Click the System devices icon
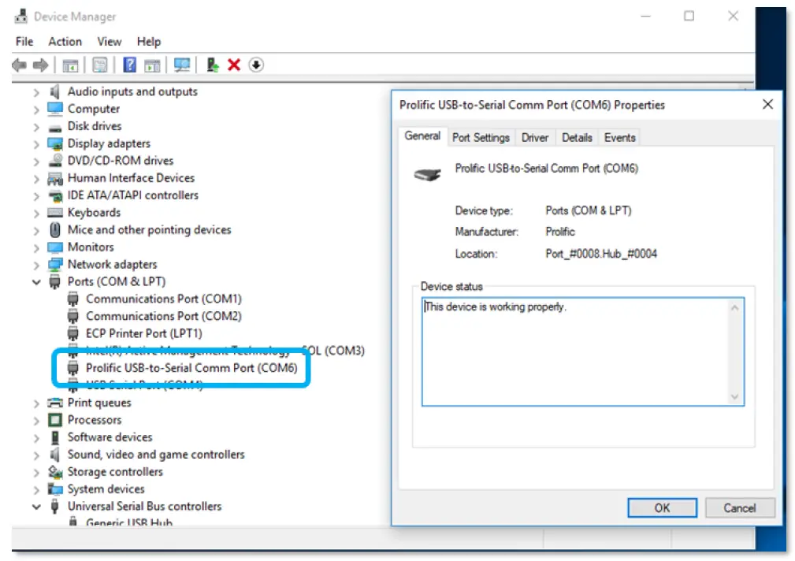This screenshot has width=795, height=561. pyautogui.click(x=54, y=489)
